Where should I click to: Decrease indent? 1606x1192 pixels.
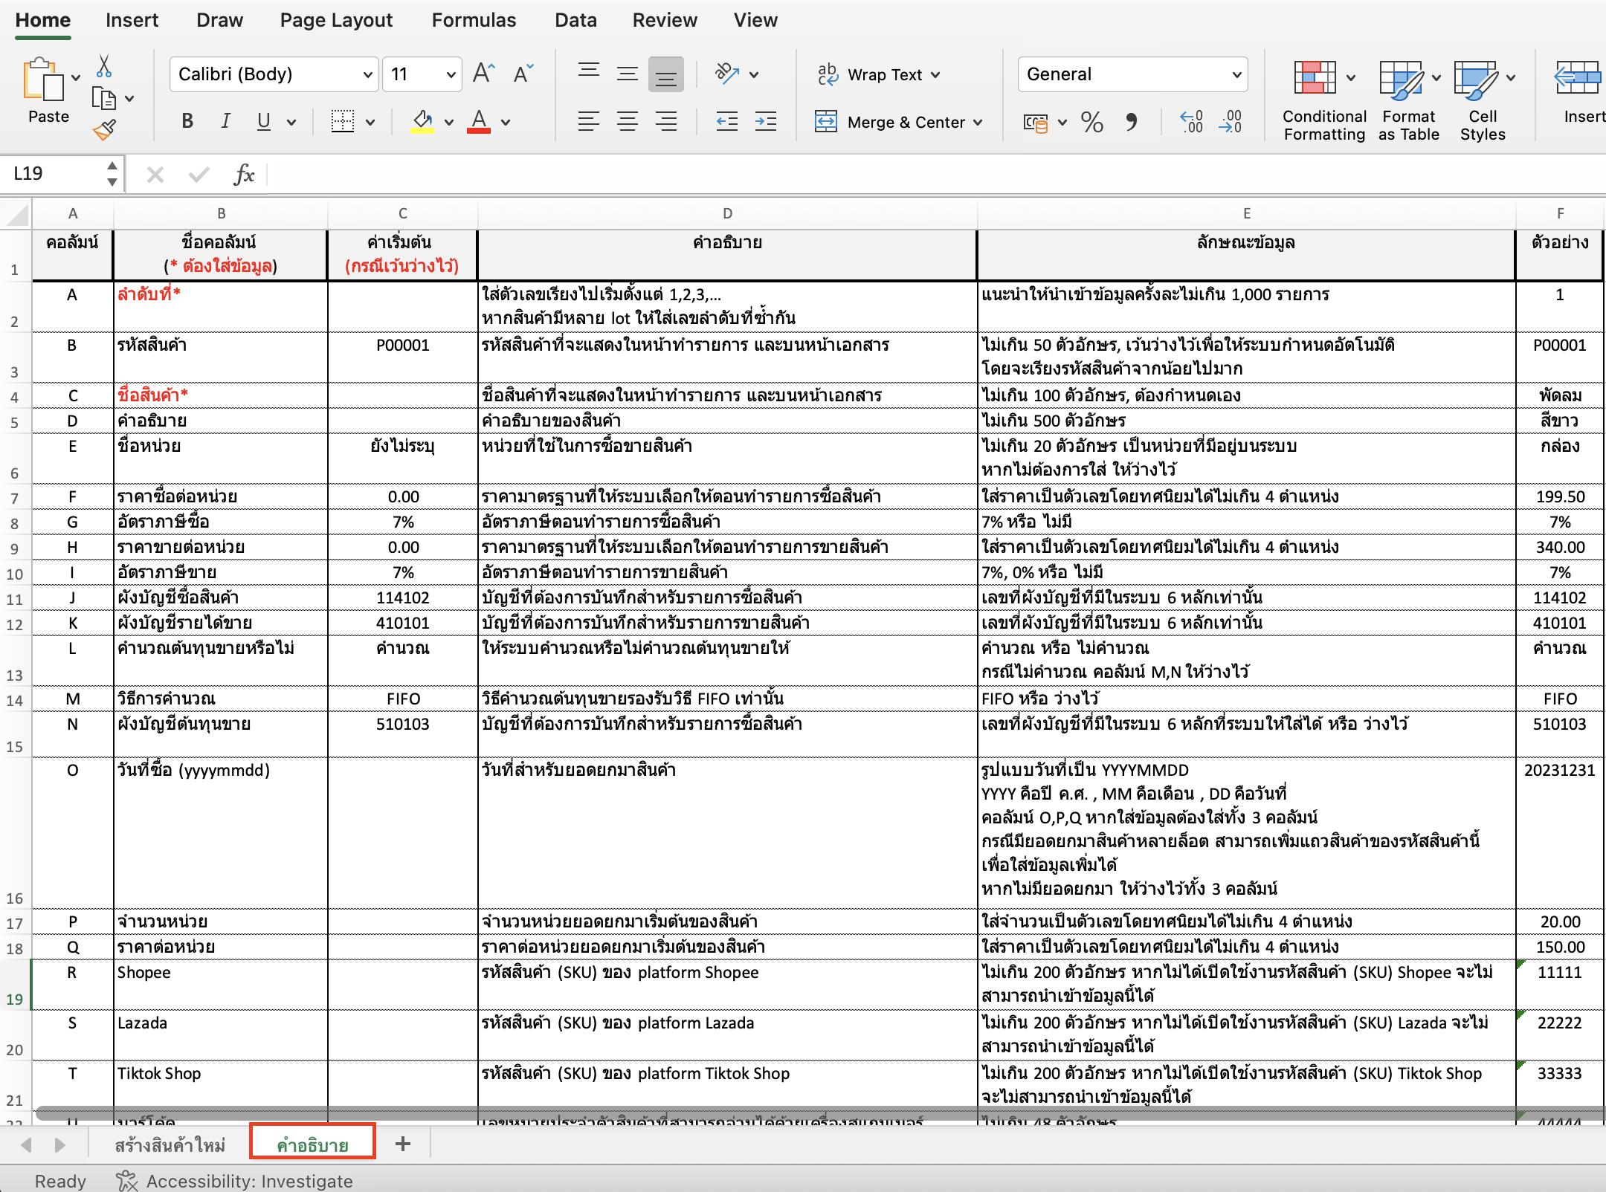pyautogui.click(x=727, y=121)
